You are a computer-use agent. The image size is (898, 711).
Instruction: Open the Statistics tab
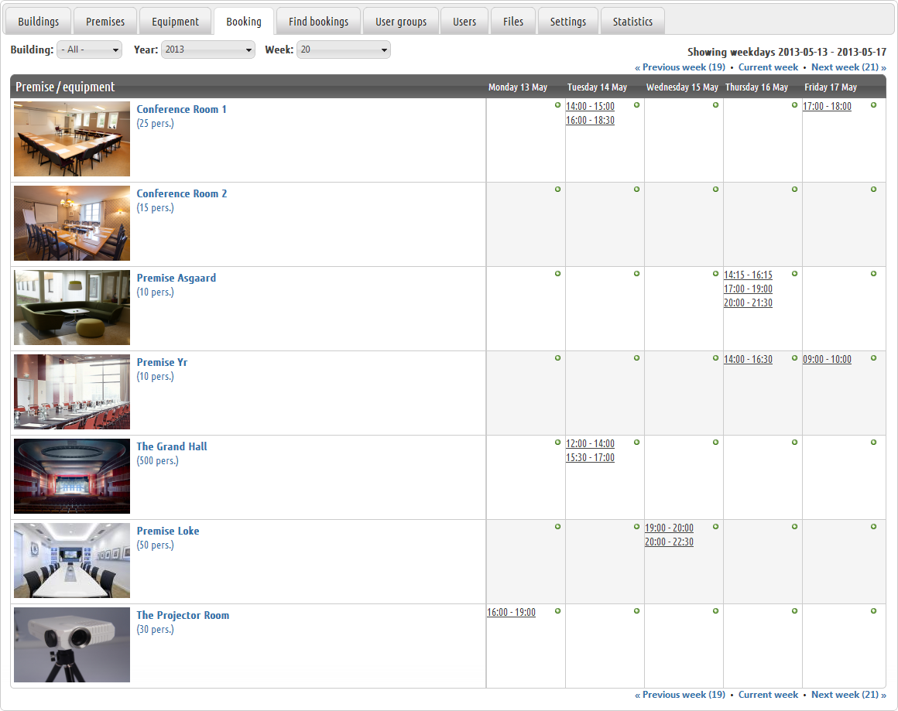(632, 21)
